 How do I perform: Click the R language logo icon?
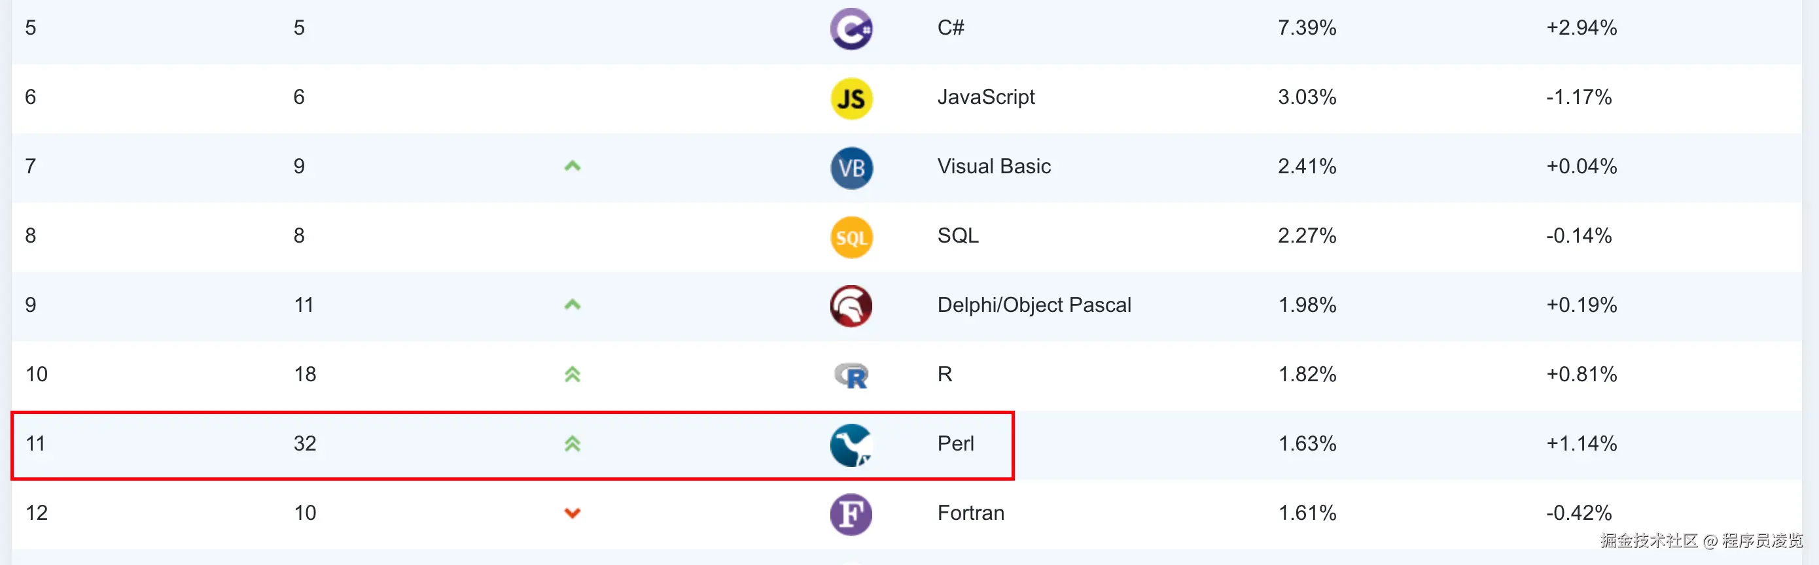tap(851, 375)
